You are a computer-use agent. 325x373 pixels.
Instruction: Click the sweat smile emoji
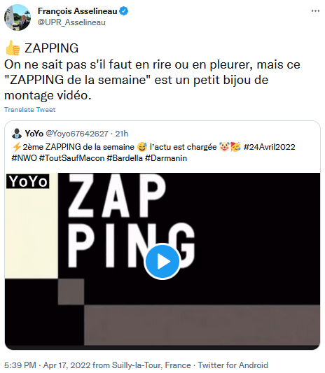click(142, 147)
